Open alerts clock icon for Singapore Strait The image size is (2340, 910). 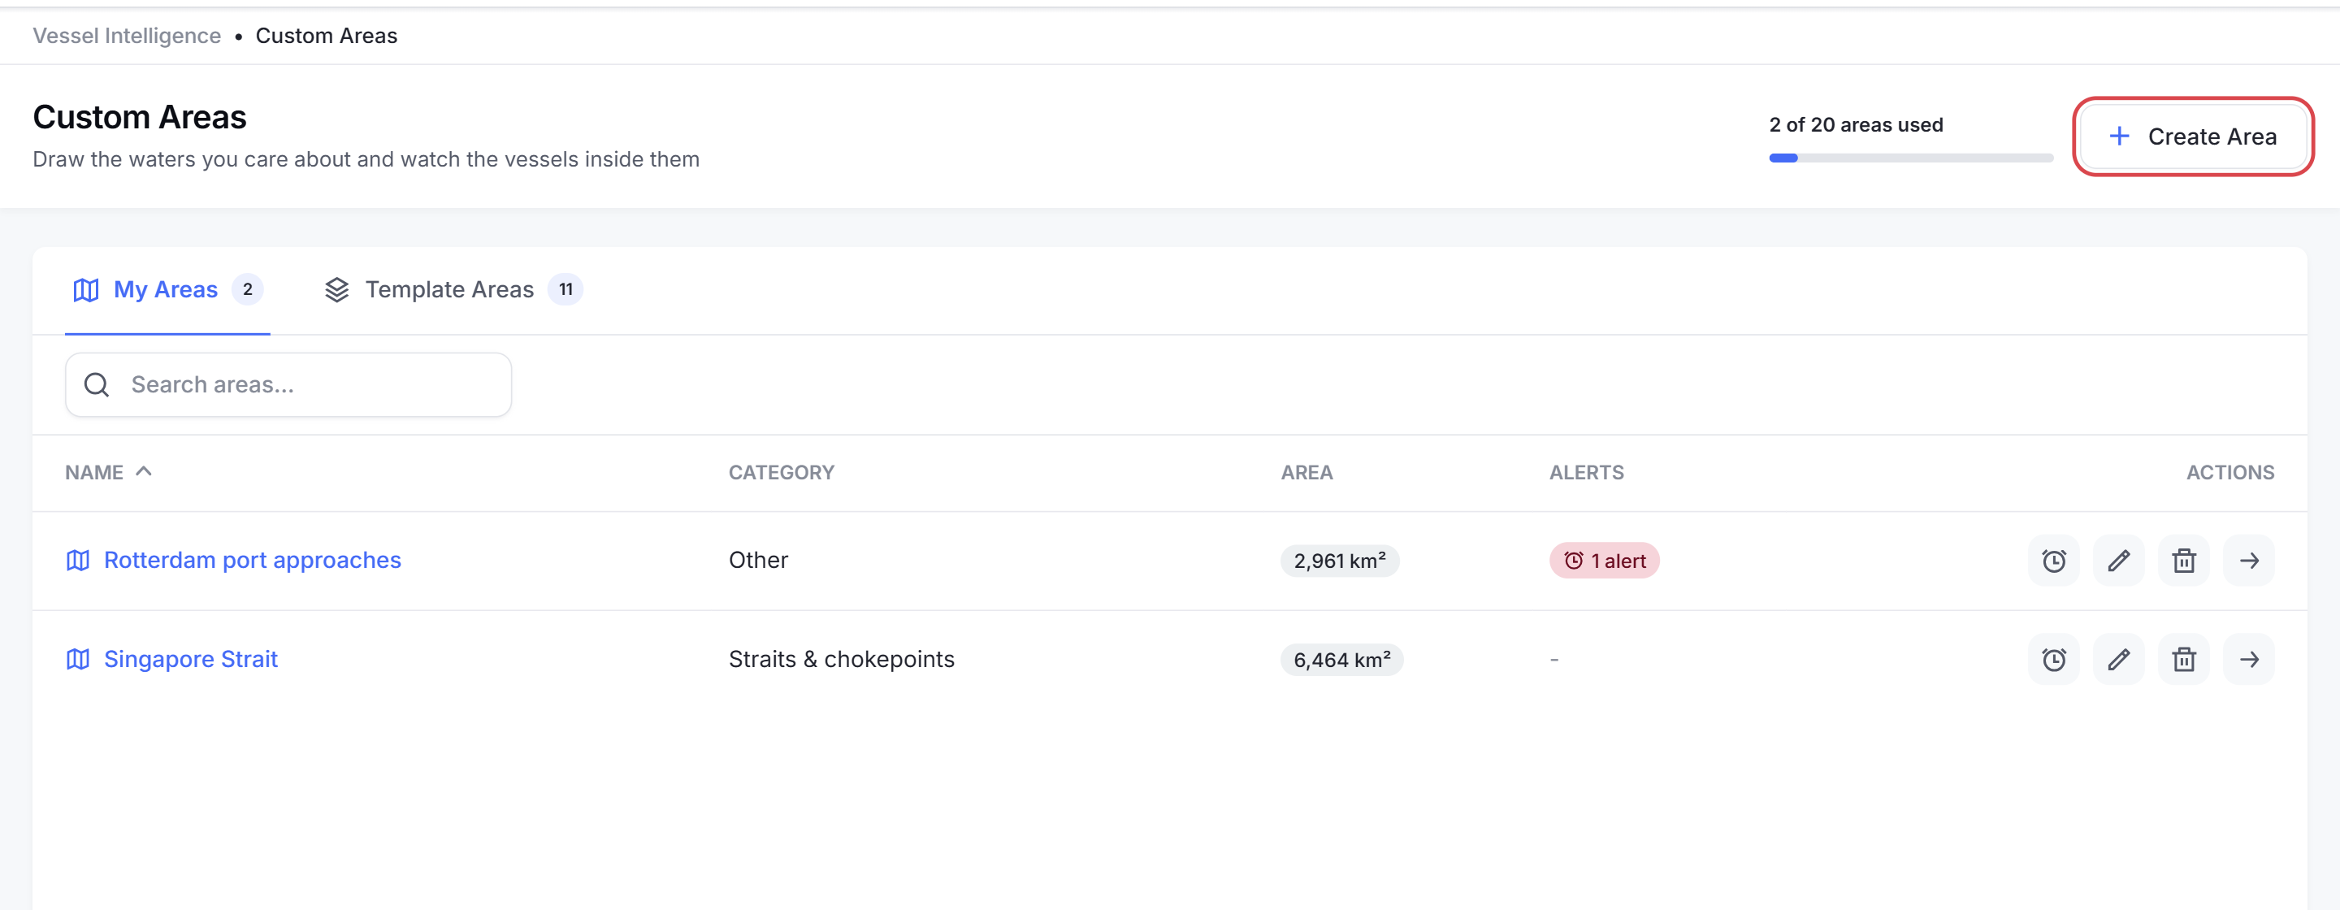coord(2053,659)
